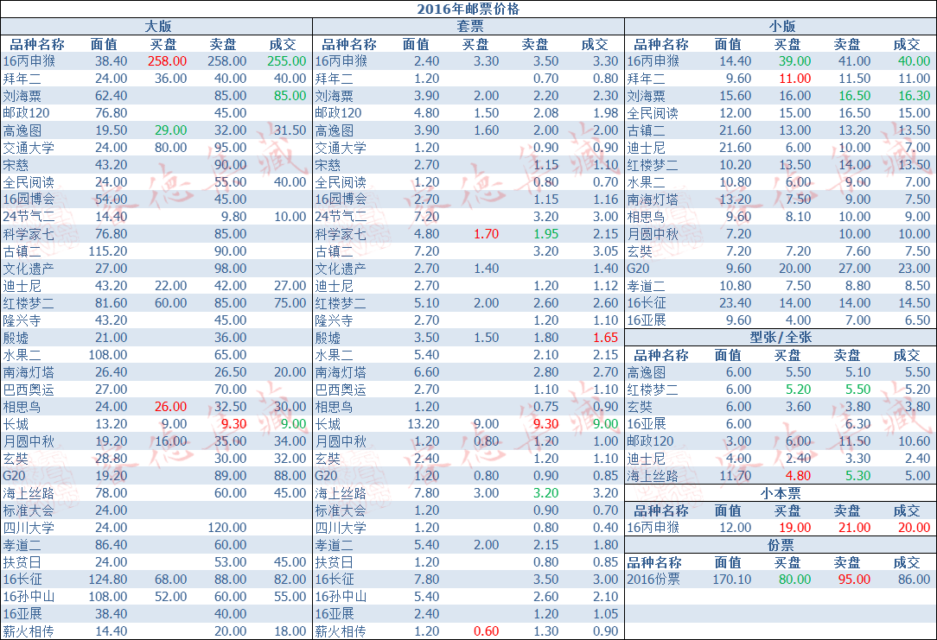Click green 39.00 buy price 小版 16丙申猴
937x640 pixels.
(794, 61)
